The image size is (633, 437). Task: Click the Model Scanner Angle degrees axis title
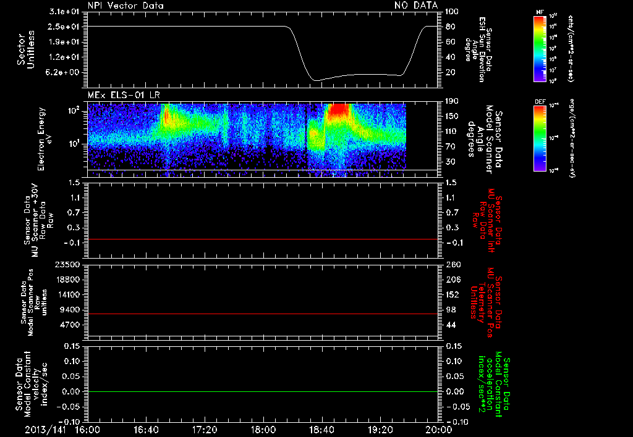[x=485, y=139]
